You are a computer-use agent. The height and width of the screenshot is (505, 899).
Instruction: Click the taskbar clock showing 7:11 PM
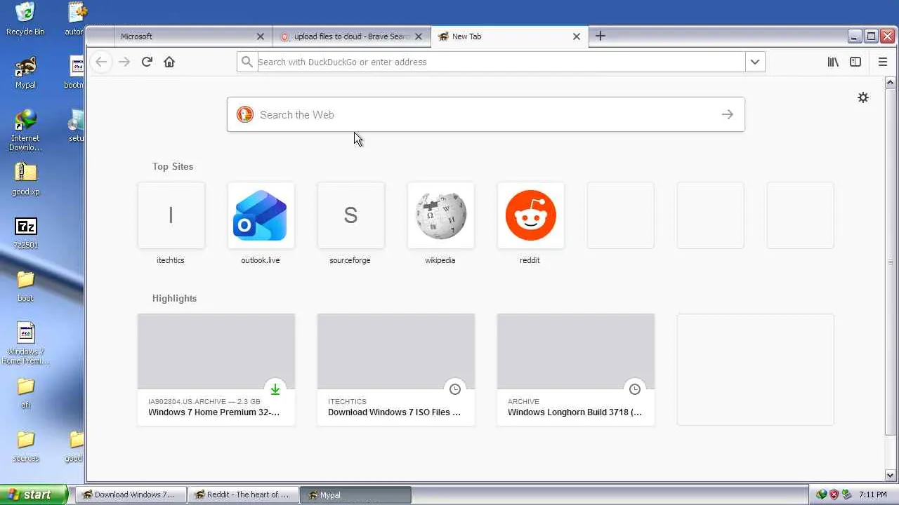tap(873, 494)
